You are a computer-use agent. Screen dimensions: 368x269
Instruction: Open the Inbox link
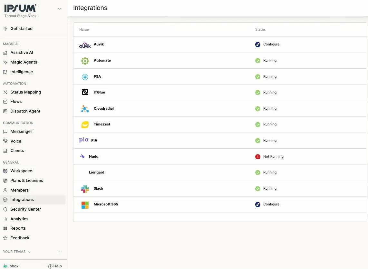point(11,266)
